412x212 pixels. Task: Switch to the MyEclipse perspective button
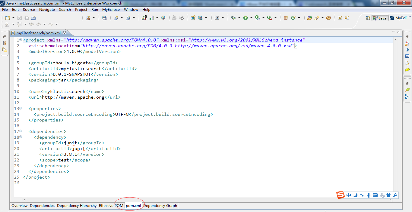[x=398, y=18]
